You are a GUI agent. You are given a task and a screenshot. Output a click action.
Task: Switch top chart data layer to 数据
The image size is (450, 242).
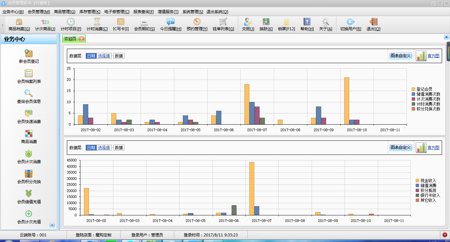click(119, 56)
